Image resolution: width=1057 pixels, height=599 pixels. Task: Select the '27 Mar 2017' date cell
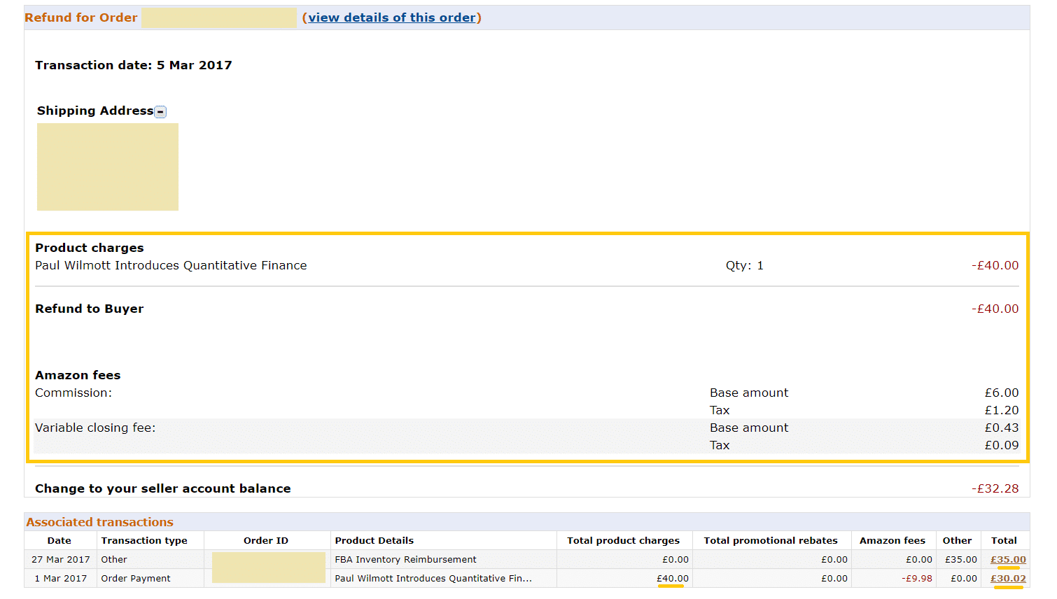(x=61, y=559)
